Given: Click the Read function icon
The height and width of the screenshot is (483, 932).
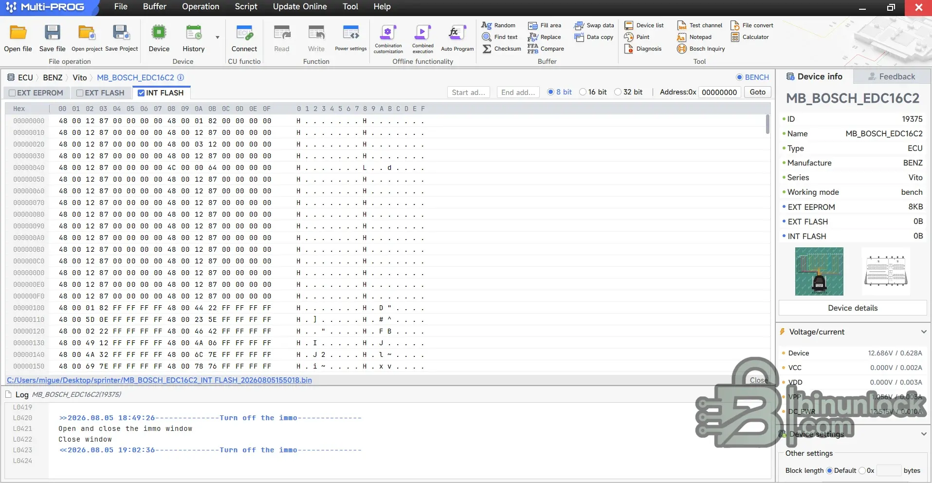Looking at the screenshot, I should [282, 33].
